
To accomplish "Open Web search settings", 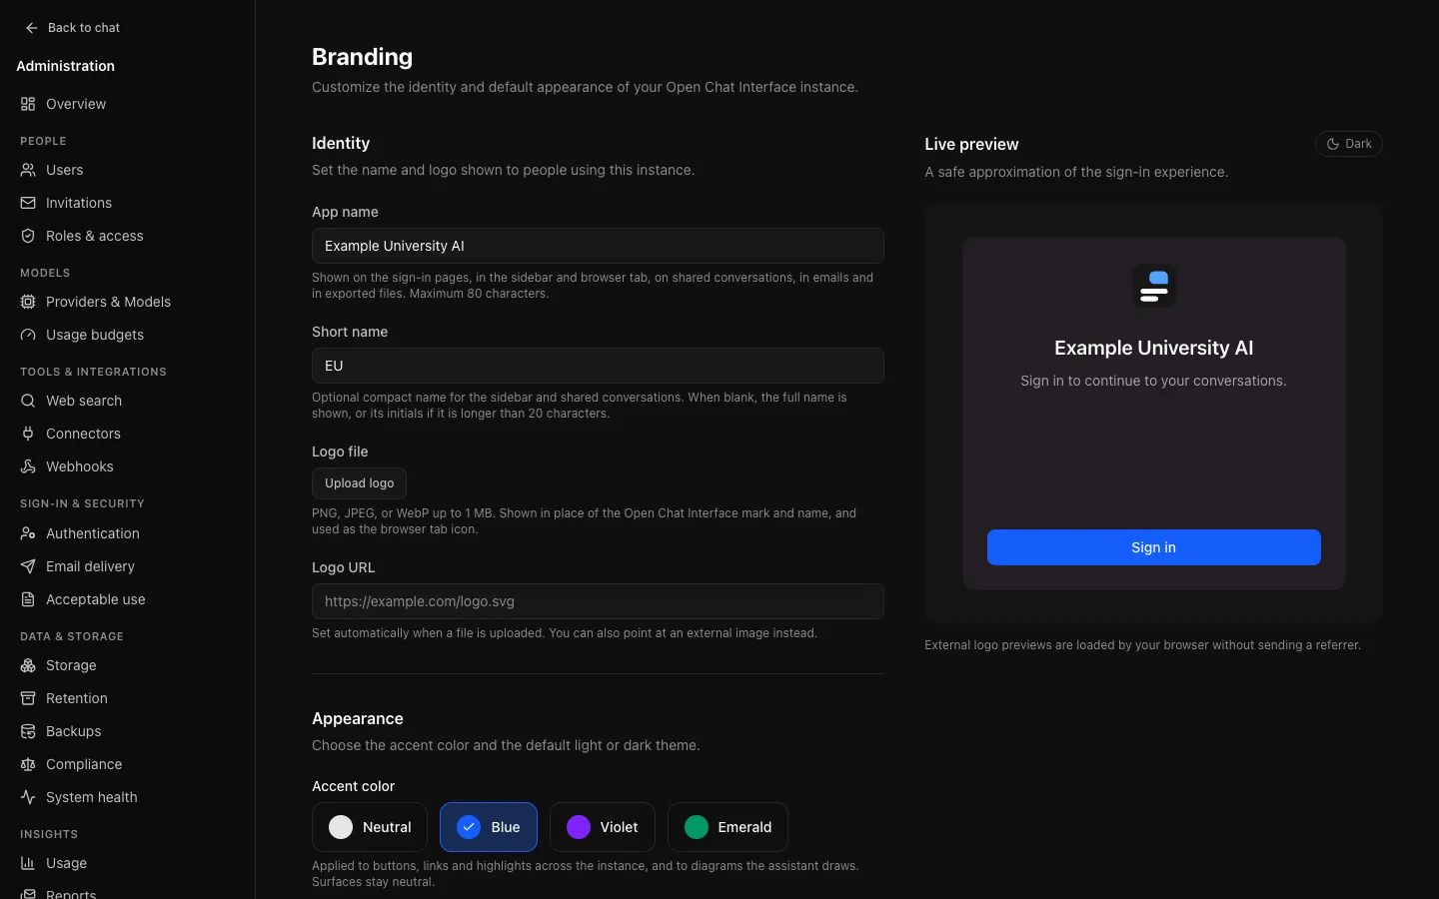I will click(127, 401).
